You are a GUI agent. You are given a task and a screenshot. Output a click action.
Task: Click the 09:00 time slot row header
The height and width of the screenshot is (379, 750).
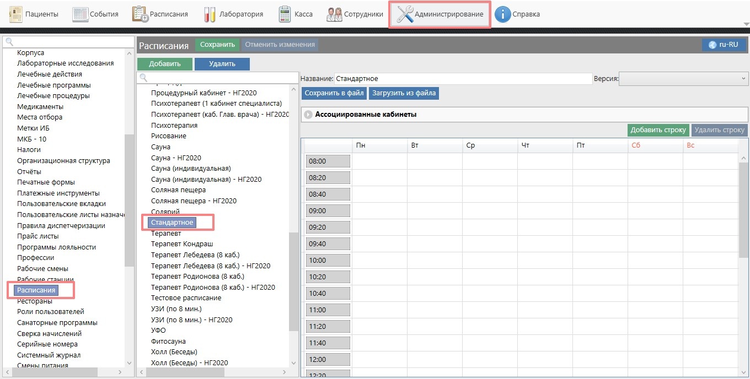tap(328, 211)
